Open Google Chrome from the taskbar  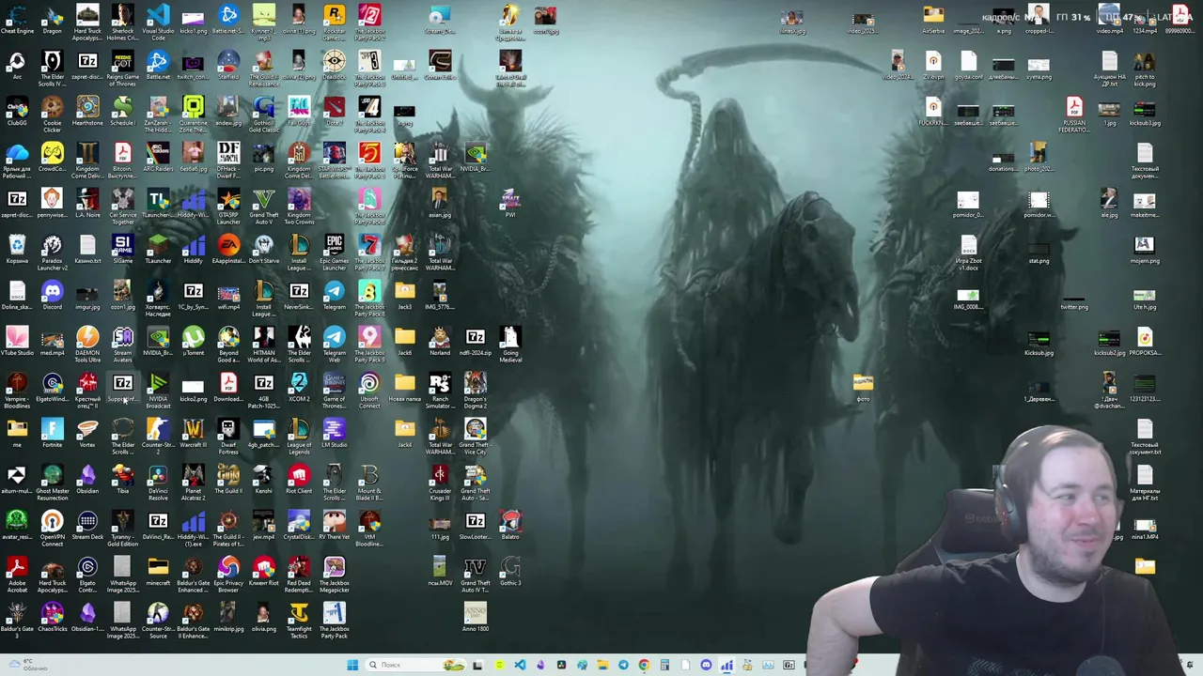click(644, 665)
